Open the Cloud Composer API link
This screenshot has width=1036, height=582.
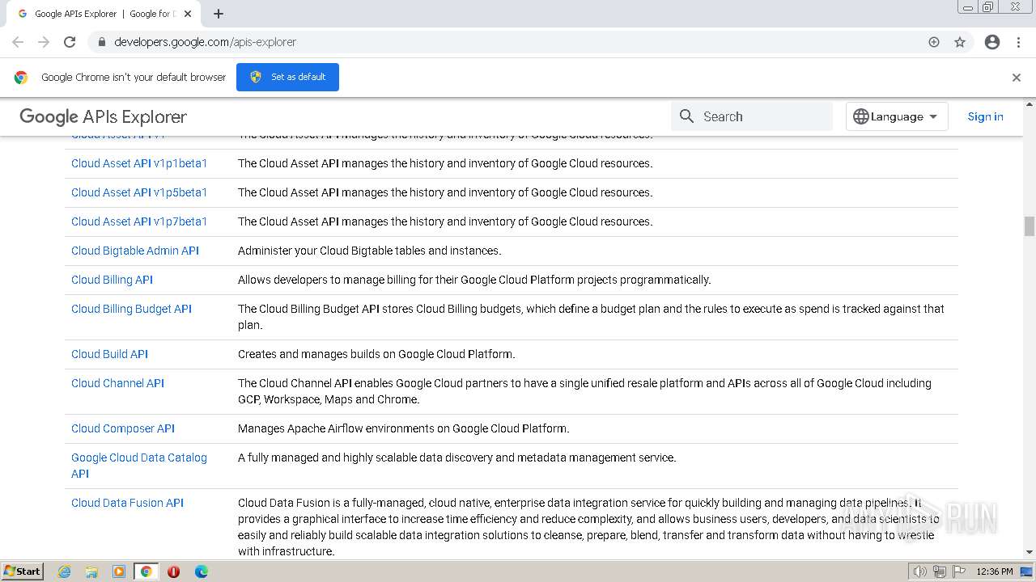coord(123,428)
